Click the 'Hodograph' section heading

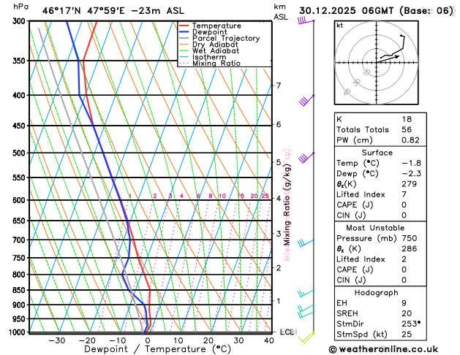[x=376, y=293]
